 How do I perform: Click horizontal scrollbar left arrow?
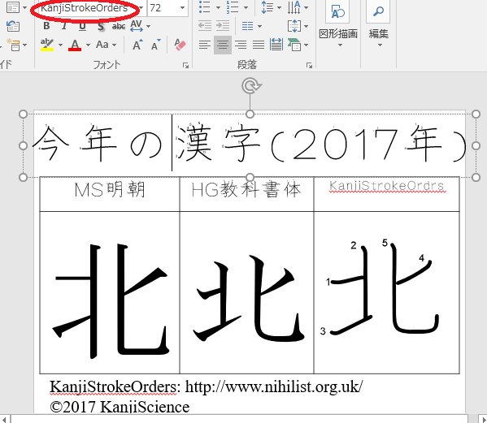pos(5,419)
